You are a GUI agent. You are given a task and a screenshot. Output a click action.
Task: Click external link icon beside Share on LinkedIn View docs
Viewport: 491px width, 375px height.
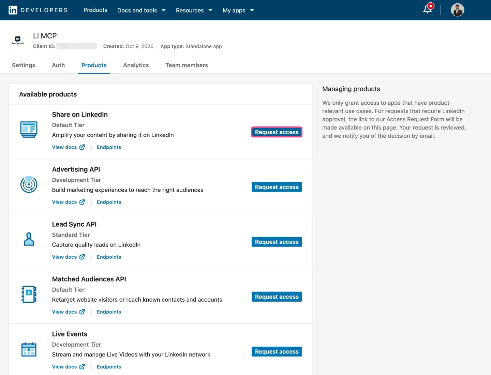pyautogui.click(x=82, y=147)
